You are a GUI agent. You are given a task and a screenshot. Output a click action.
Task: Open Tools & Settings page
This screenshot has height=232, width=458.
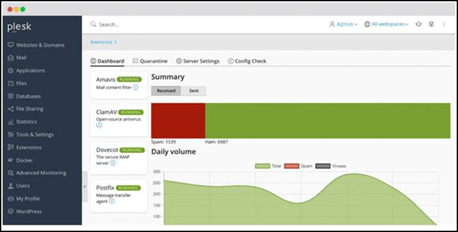30,134
